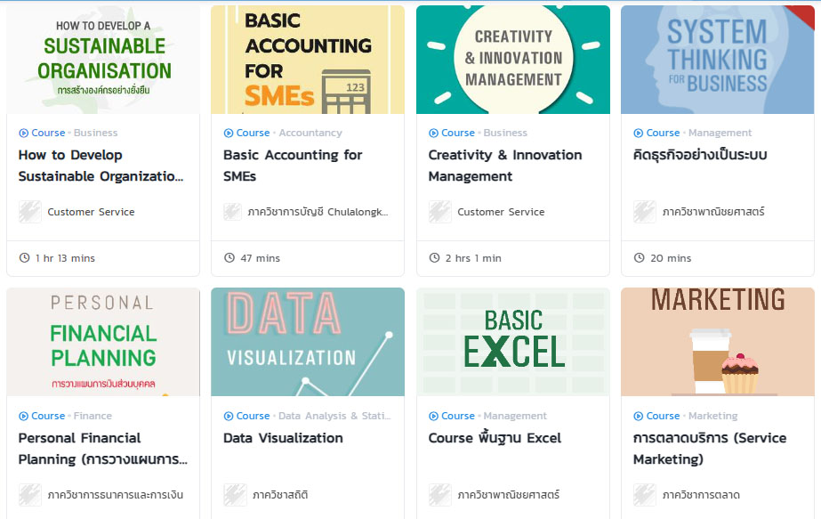Open the Marketing coffee cup thumbnail

point(717,342)
